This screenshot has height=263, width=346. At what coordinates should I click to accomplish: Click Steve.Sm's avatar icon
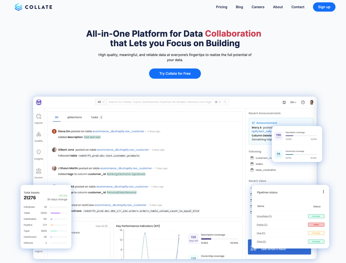pyautogui.click(x=54, y=131)
